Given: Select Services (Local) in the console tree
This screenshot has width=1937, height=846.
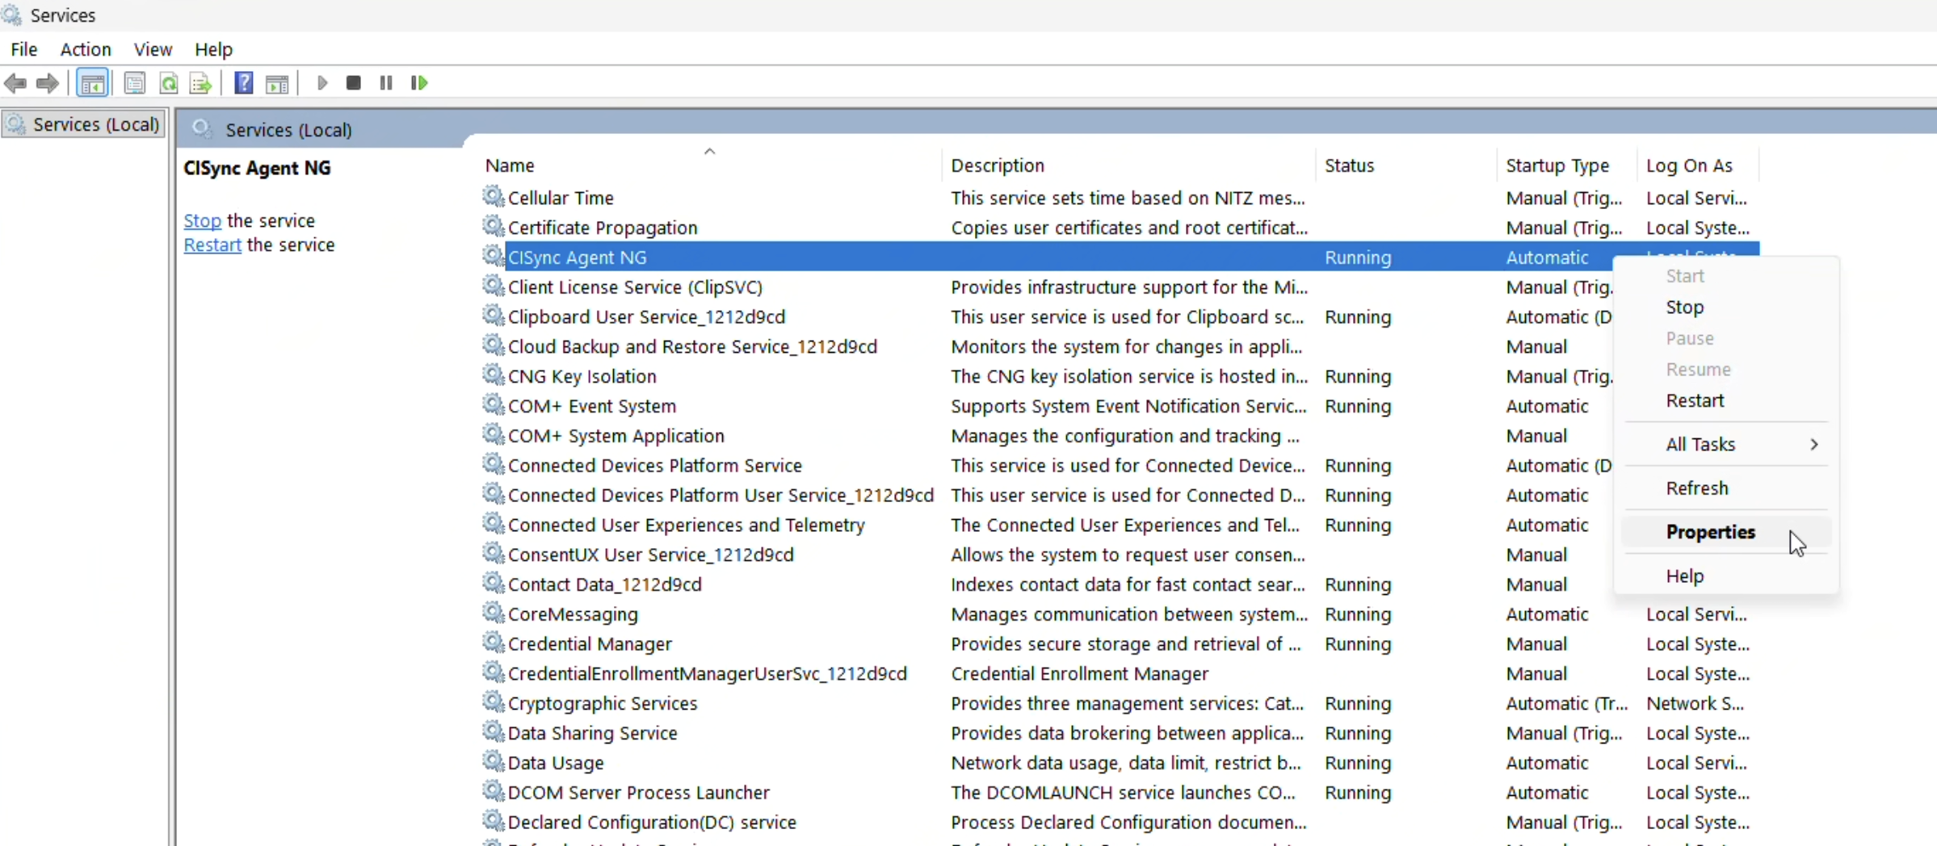Looking at the screenshot, I should [x=85, y=124].
